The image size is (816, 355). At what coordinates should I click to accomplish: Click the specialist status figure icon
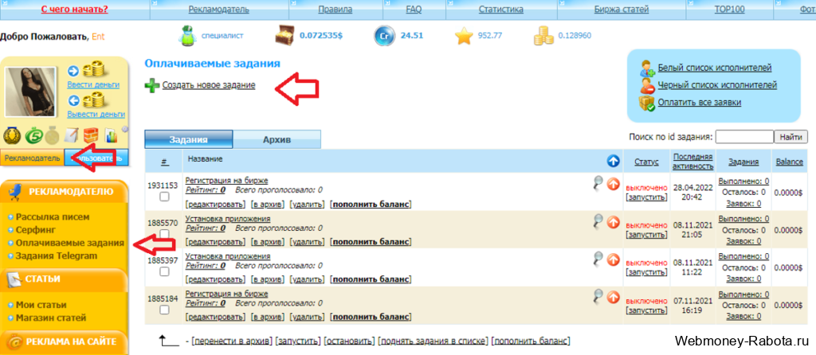pyautogui.click(x=186, y=36)
